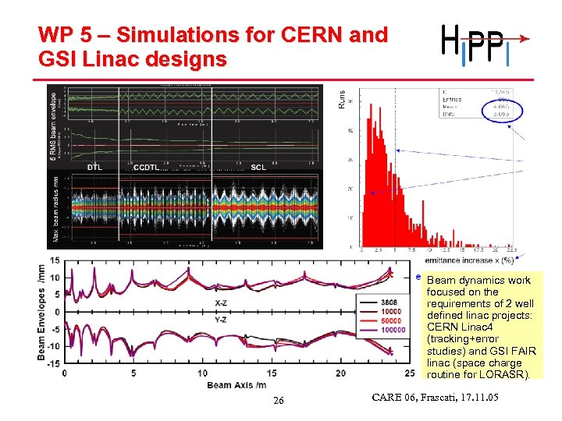Click the "SCL" section label
This screenshot has width=562, height=421.
[258, 168]
